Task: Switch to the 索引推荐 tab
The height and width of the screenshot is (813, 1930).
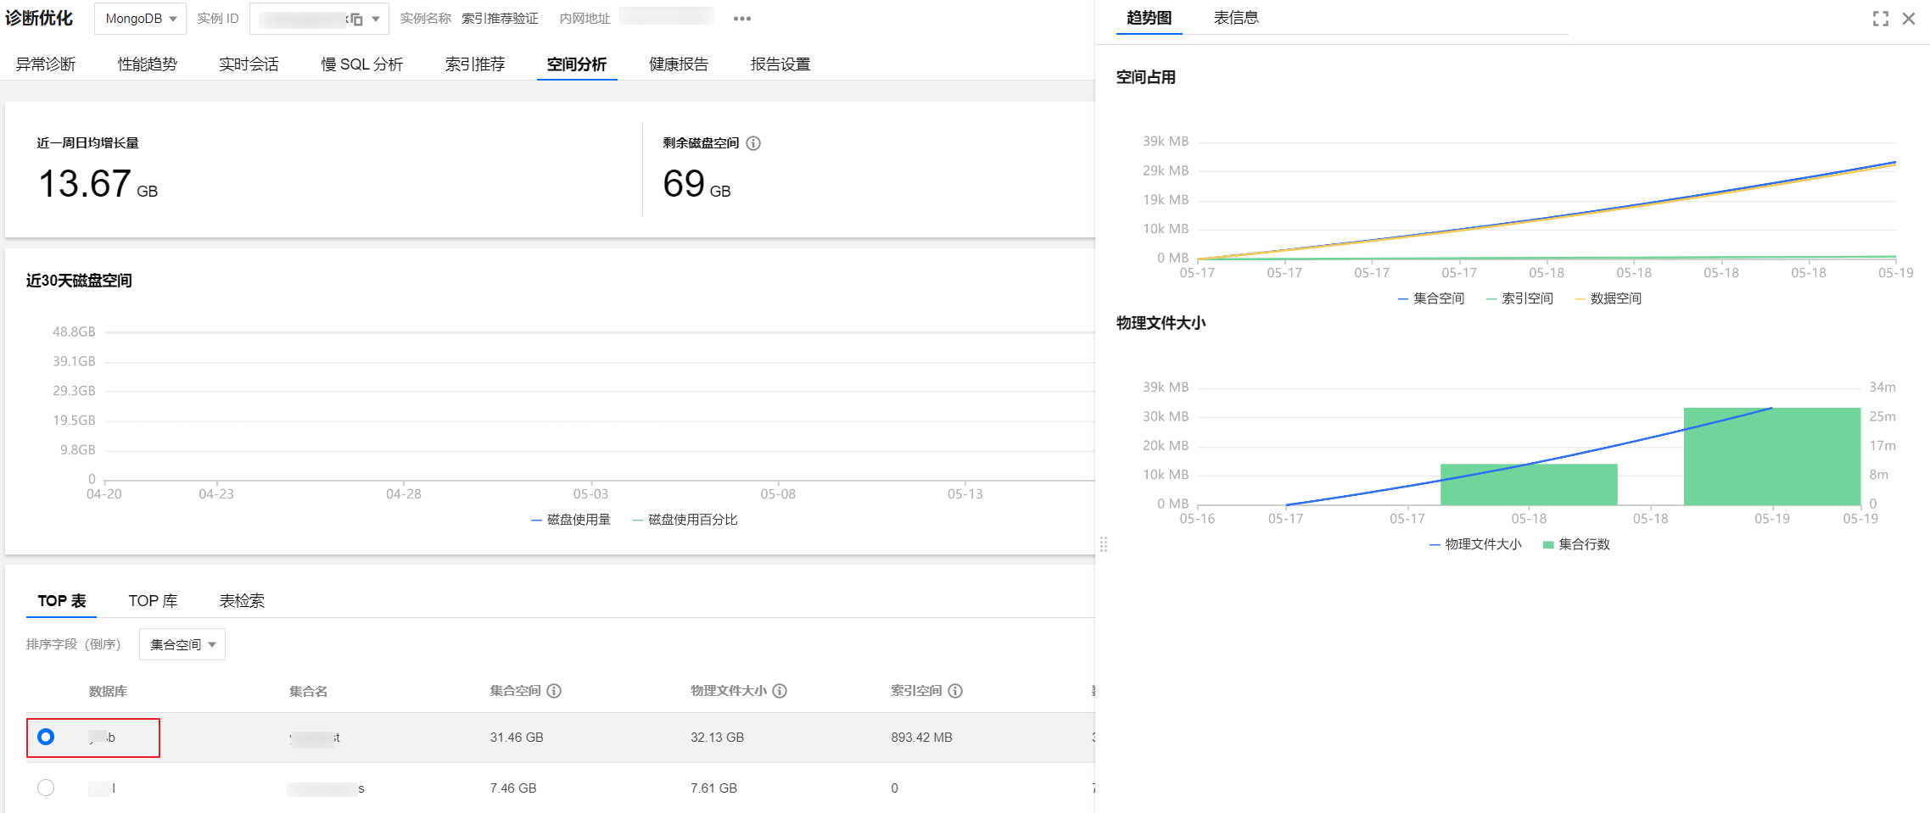Action: 474,64
